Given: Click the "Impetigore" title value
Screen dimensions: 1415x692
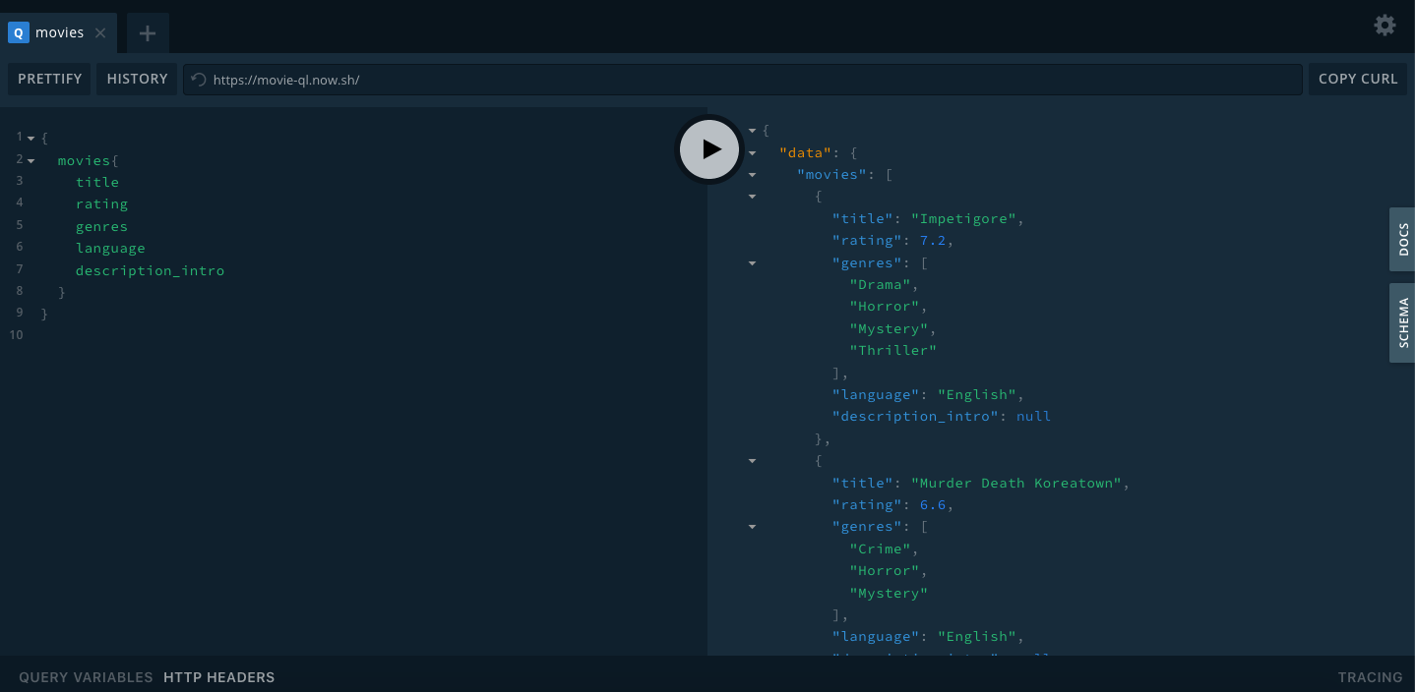Looking at the screenshot, I should click(963, 218).
